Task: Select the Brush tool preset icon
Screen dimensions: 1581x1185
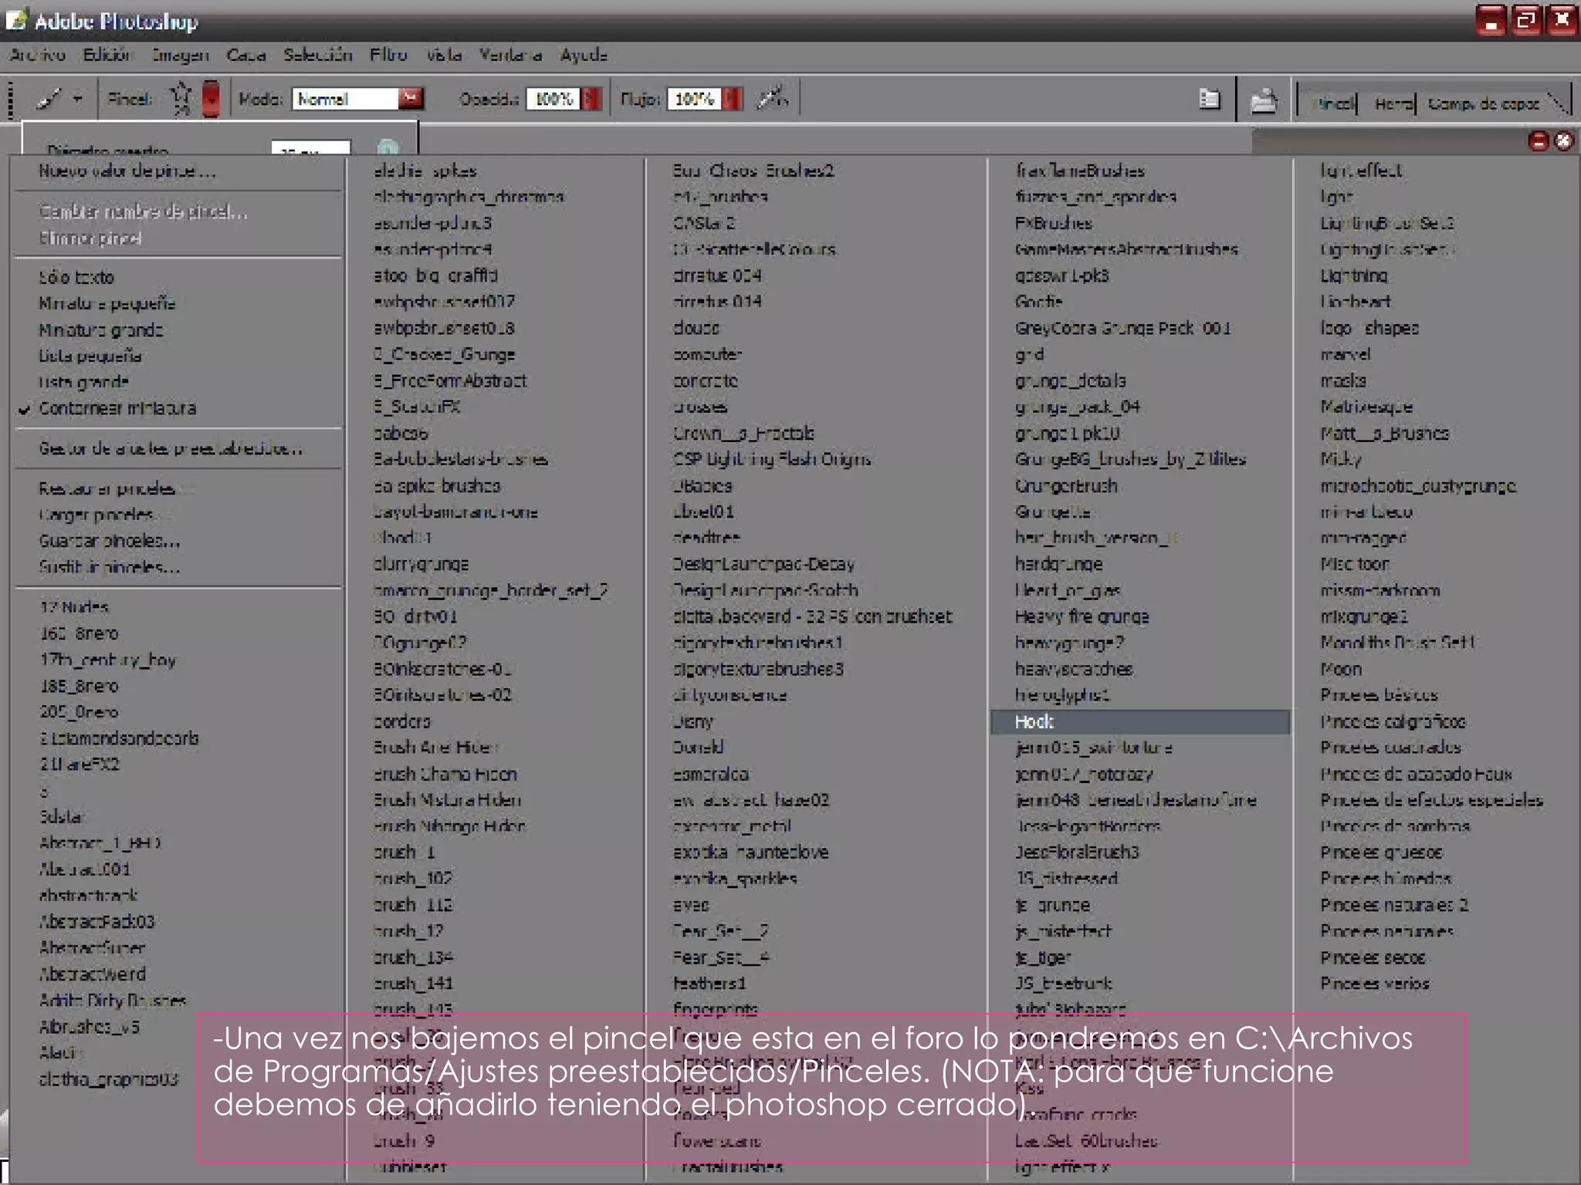Action: point(50,99)
